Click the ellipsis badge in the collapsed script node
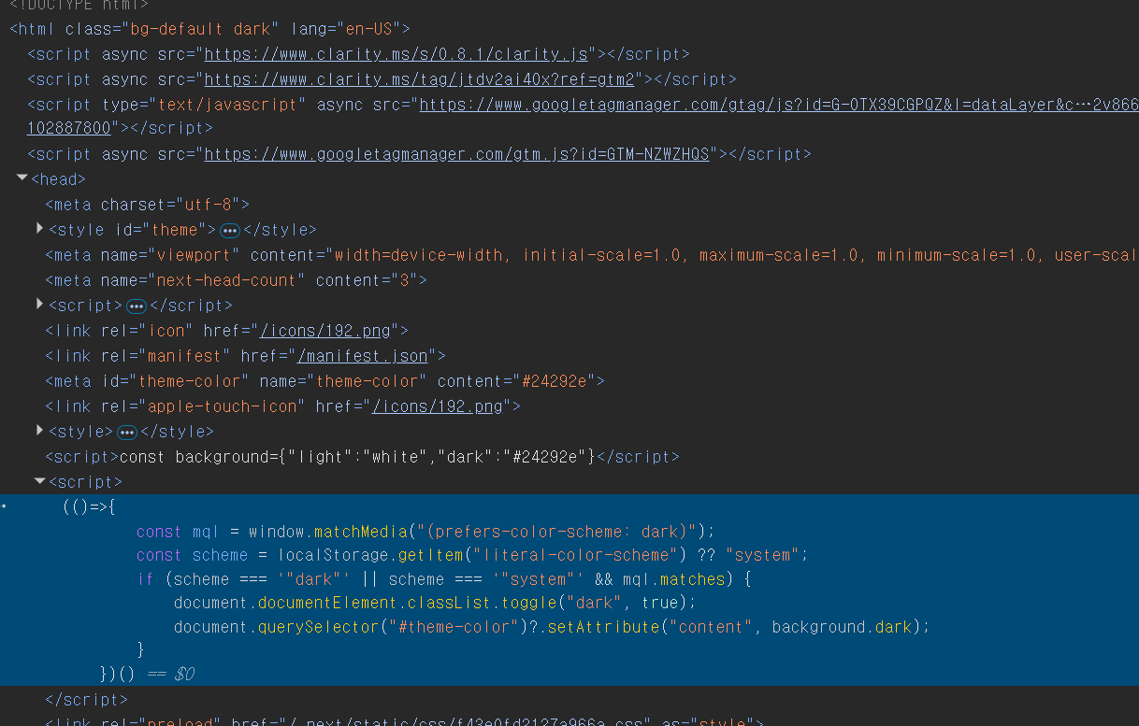 pos(136,306)
